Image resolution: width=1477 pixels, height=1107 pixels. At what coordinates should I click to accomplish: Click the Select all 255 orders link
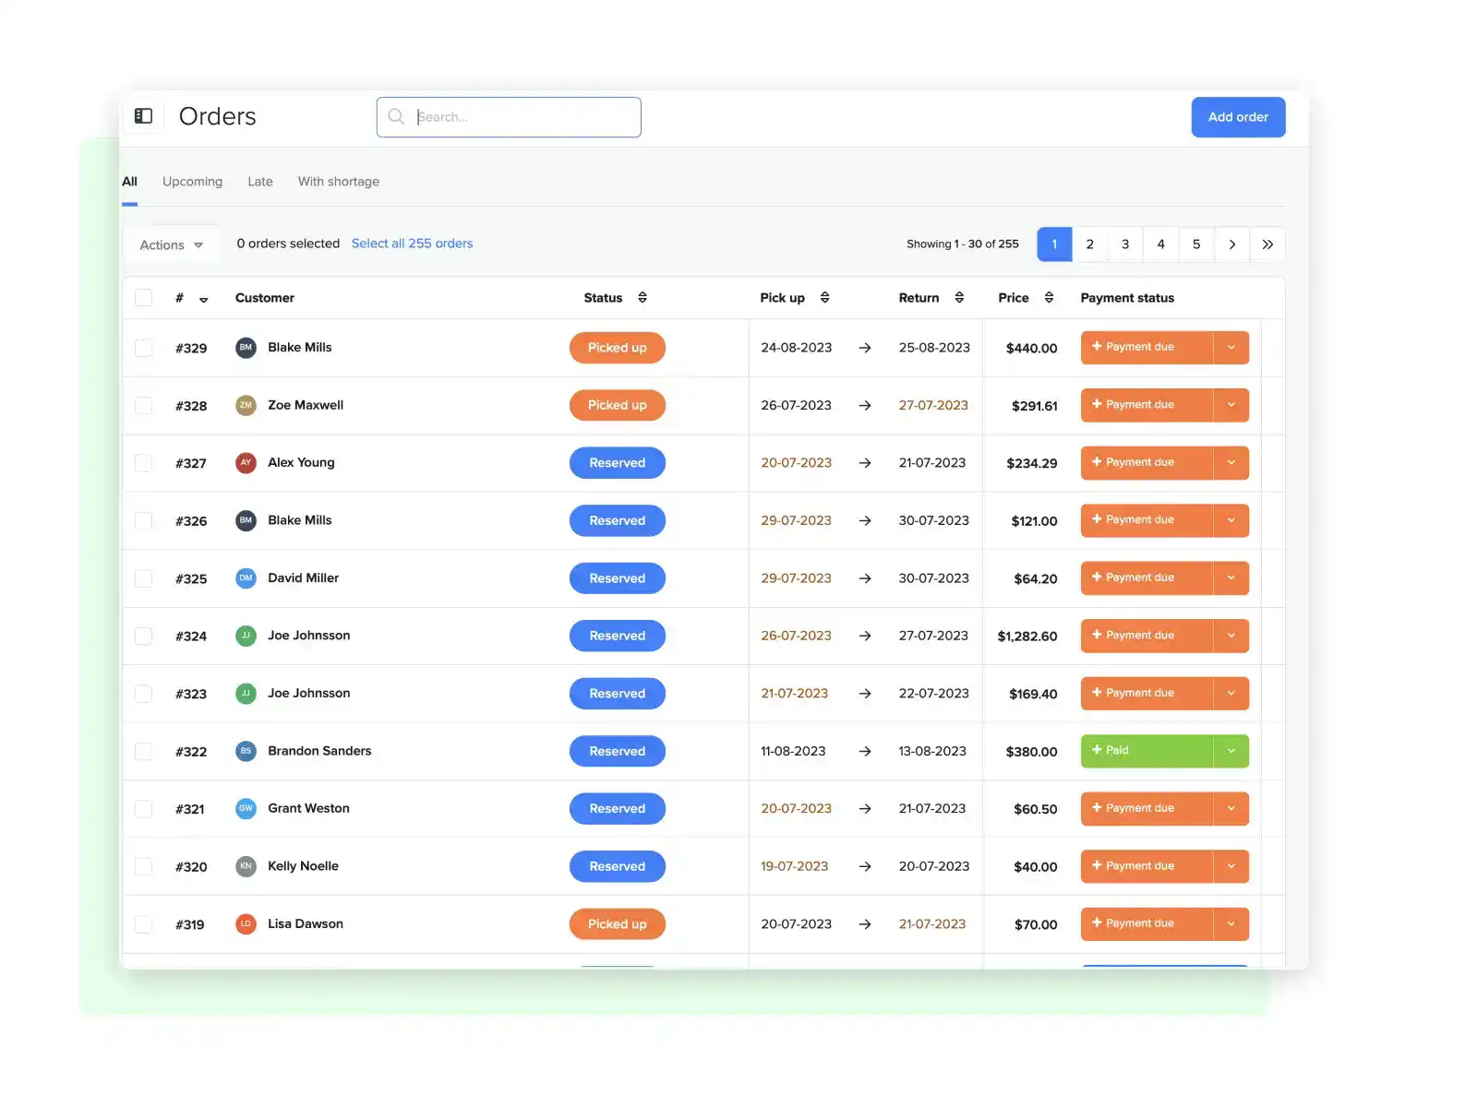tap(412, 243)
